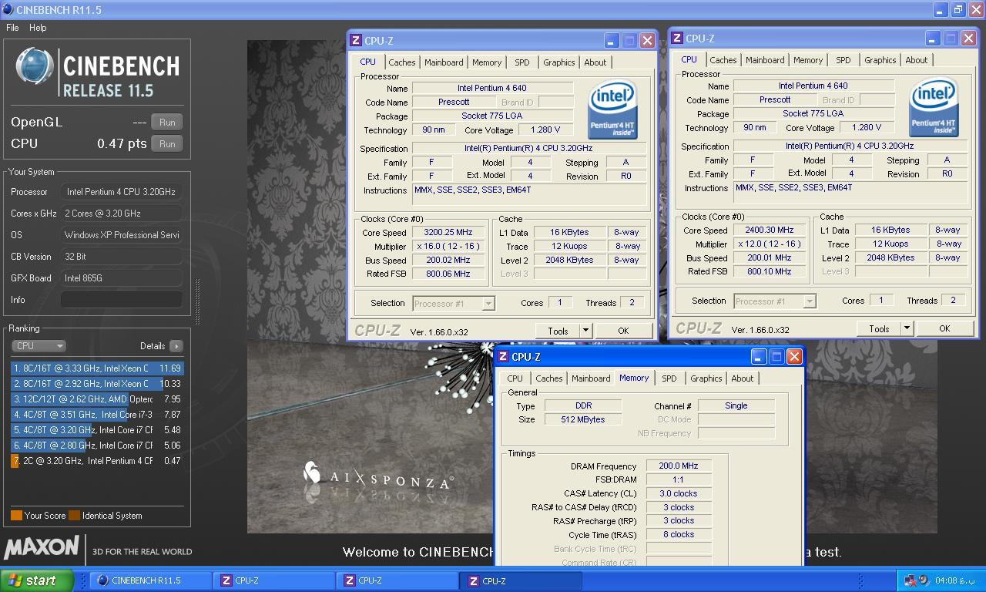This screenshot has height=592, width=986.
Task: Open Processor #1 selection dropdown in left CPU-Z
Action: tap(454, 304)
